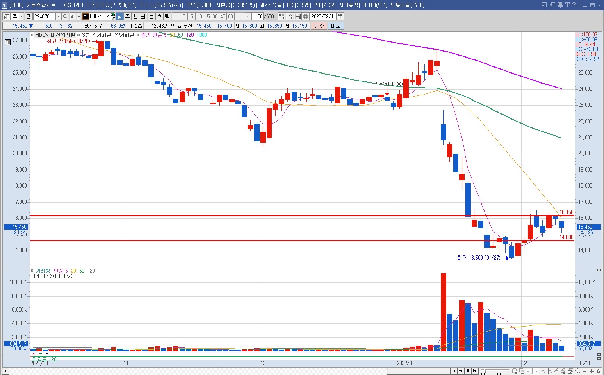Click the chart layout icon at toolbar start
The image size is (604, 375).
coord(7,16)
